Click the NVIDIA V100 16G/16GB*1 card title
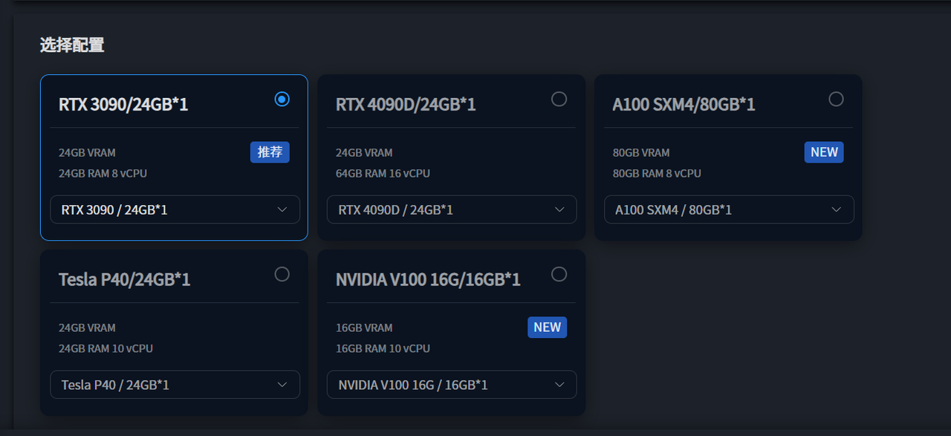Screen dimensions: 951x436 pos(428,279)
